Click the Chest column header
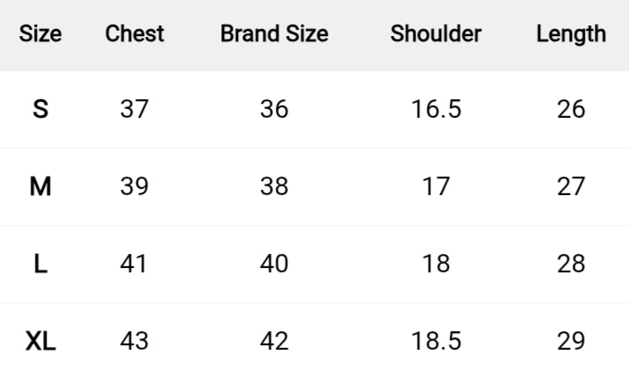Screen dimensions: 629x376 click(x=134, y=34)
